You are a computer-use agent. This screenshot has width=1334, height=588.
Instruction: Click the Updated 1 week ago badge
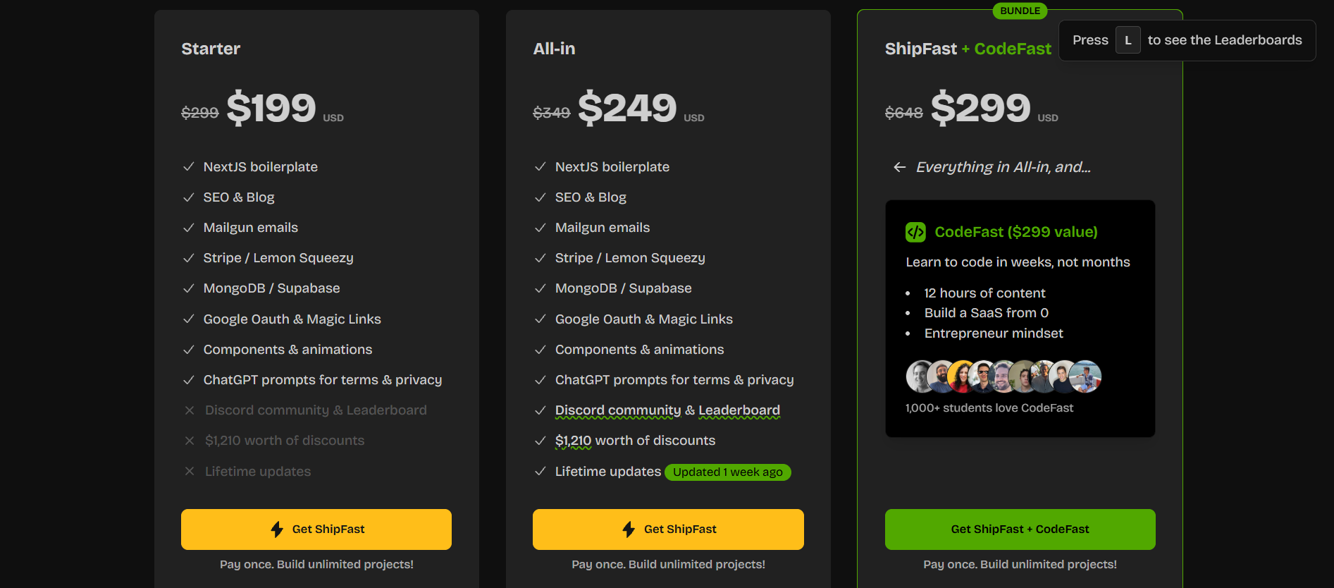[x=727, y=472]
